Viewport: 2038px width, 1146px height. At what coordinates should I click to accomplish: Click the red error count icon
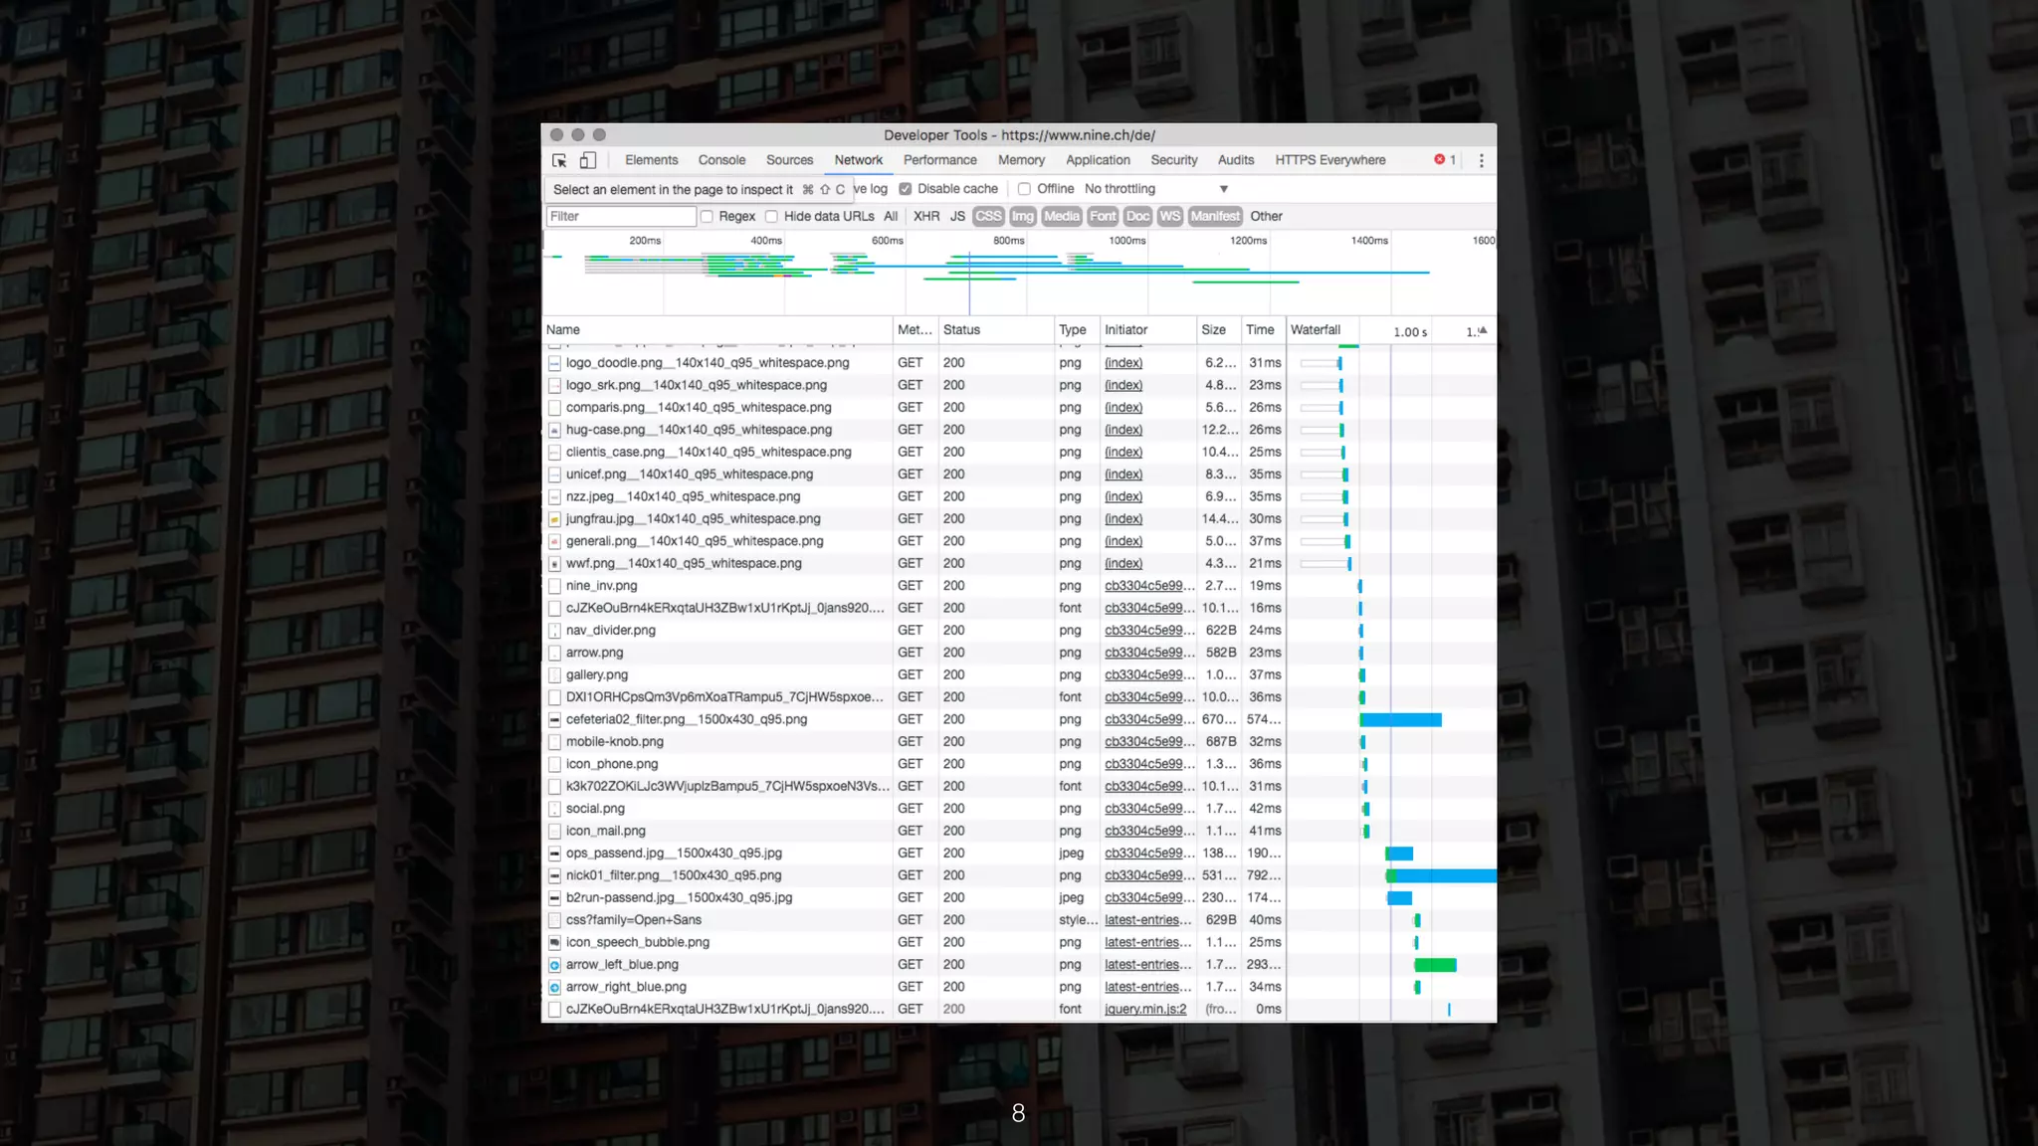(1439, 160)
